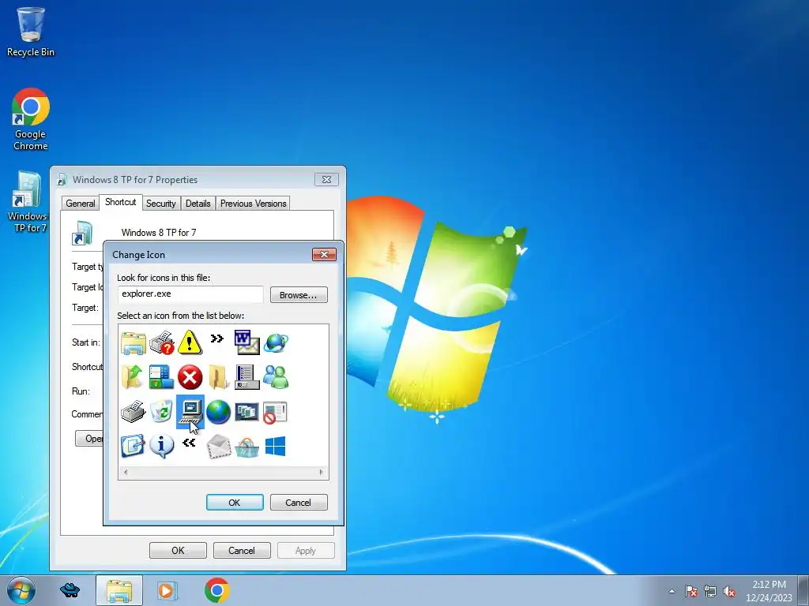Choose the two users blue green icon
Screen dimensions: 809x606
pos(276,376)
